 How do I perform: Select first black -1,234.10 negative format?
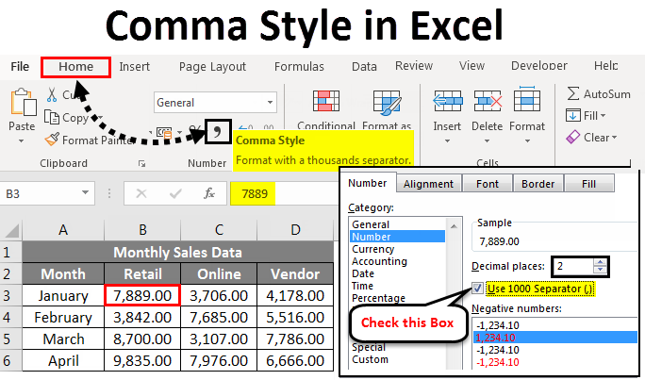pyautogui.click(x=498, y=325)
